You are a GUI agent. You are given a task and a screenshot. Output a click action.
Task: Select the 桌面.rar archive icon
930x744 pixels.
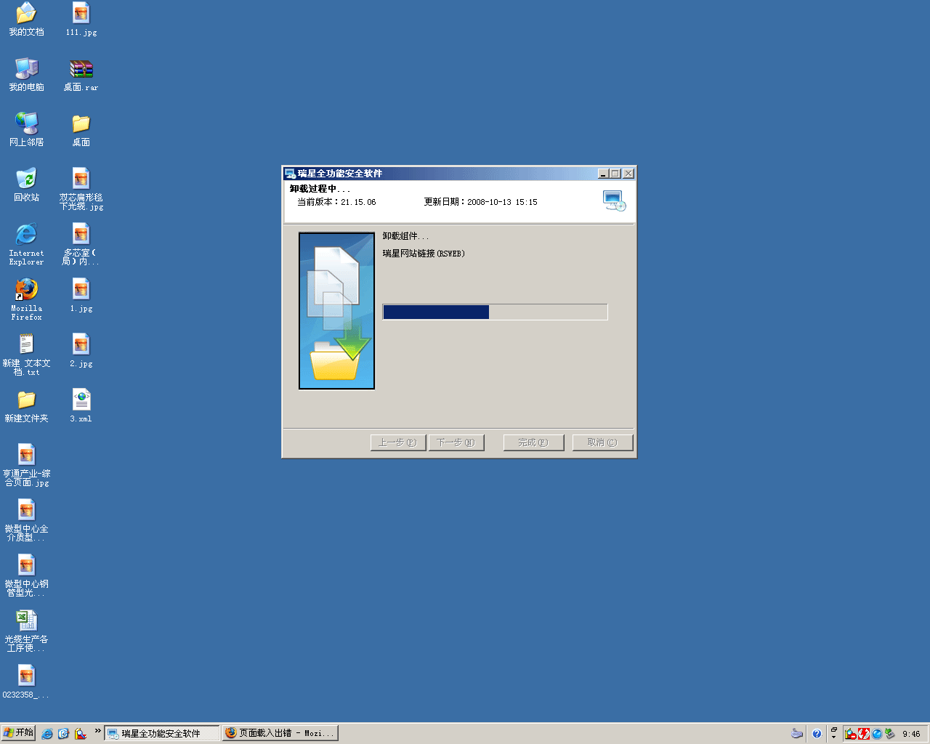click(x=81, y=74)
